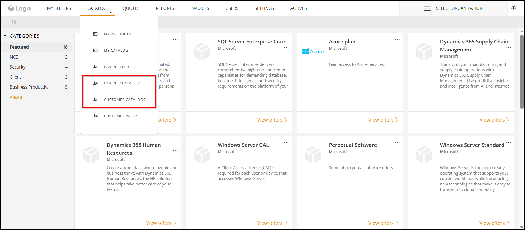The width and height of the screenshot is (525, 230).
Task: Open more options on Perpetual Software card
Action: pos(397,143)
